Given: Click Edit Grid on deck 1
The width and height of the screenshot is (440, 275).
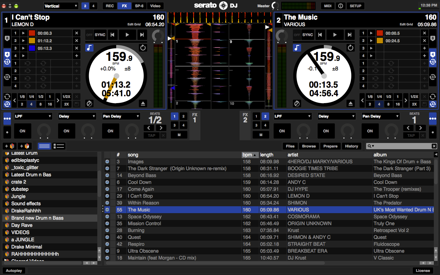Looking at the screenshot, I should tap(134, 24).
